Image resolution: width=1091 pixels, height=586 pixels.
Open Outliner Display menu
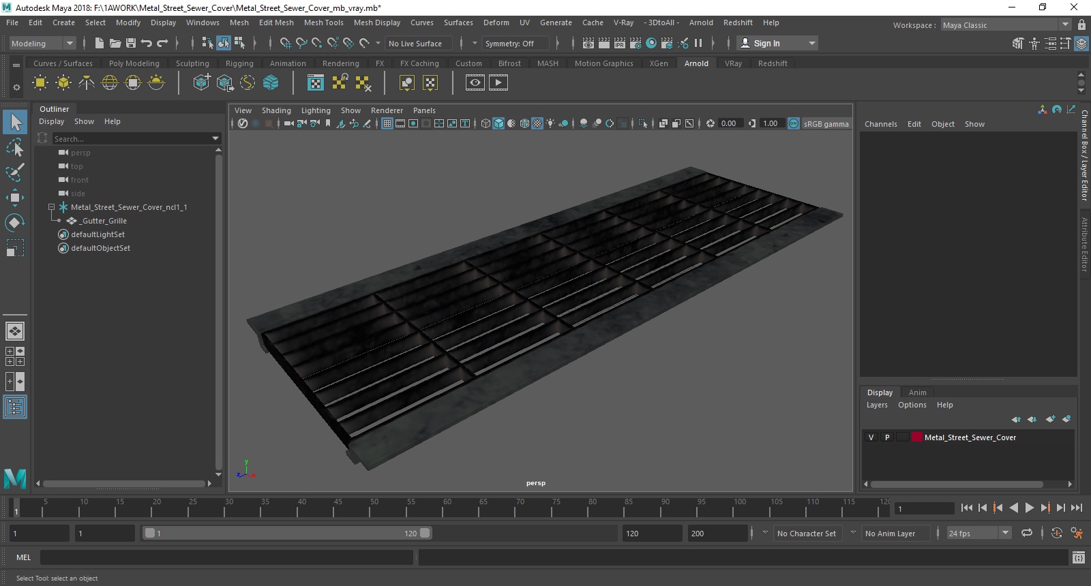pyautogui.click(x=51, y=121)
